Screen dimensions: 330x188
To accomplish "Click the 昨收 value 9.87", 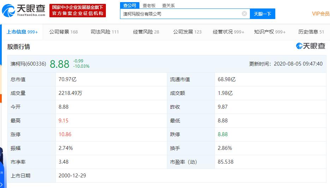I will point(223,107).
